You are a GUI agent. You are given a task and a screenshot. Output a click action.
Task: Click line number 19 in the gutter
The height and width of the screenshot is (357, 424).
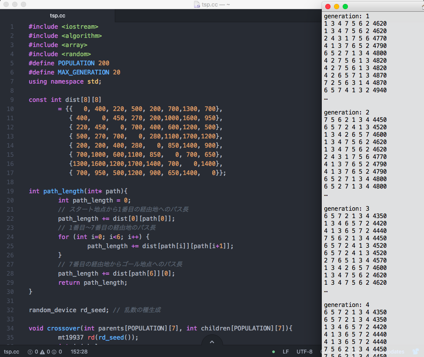click(10, 191)
